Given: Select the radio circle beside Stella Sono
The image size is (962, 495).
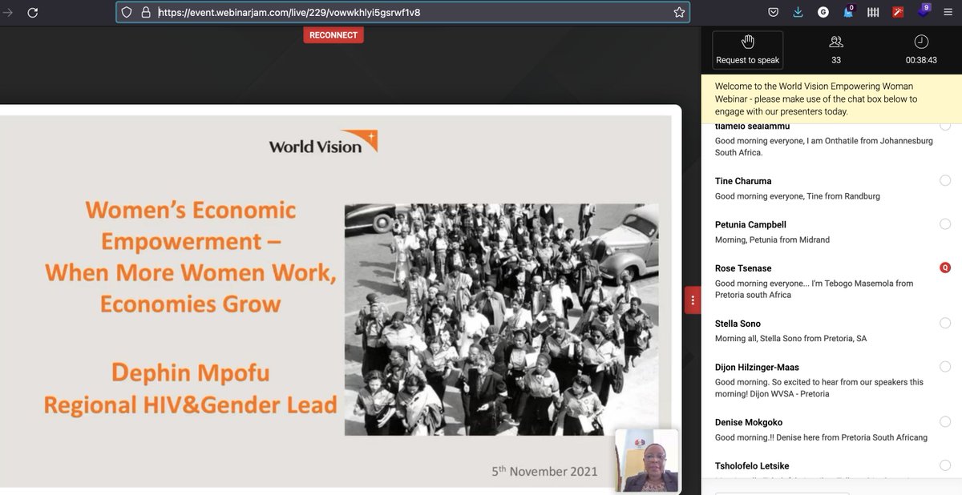Looking at the screenshot, I should point(945,324).
